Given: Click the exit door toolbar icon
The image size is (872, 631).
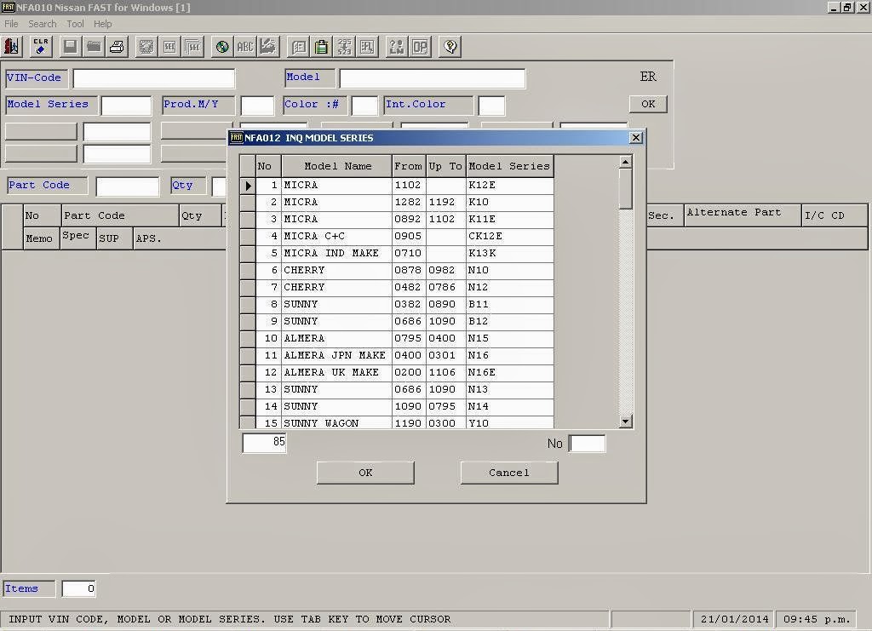Looking at the screenshot, I should (x=11, y=47).
